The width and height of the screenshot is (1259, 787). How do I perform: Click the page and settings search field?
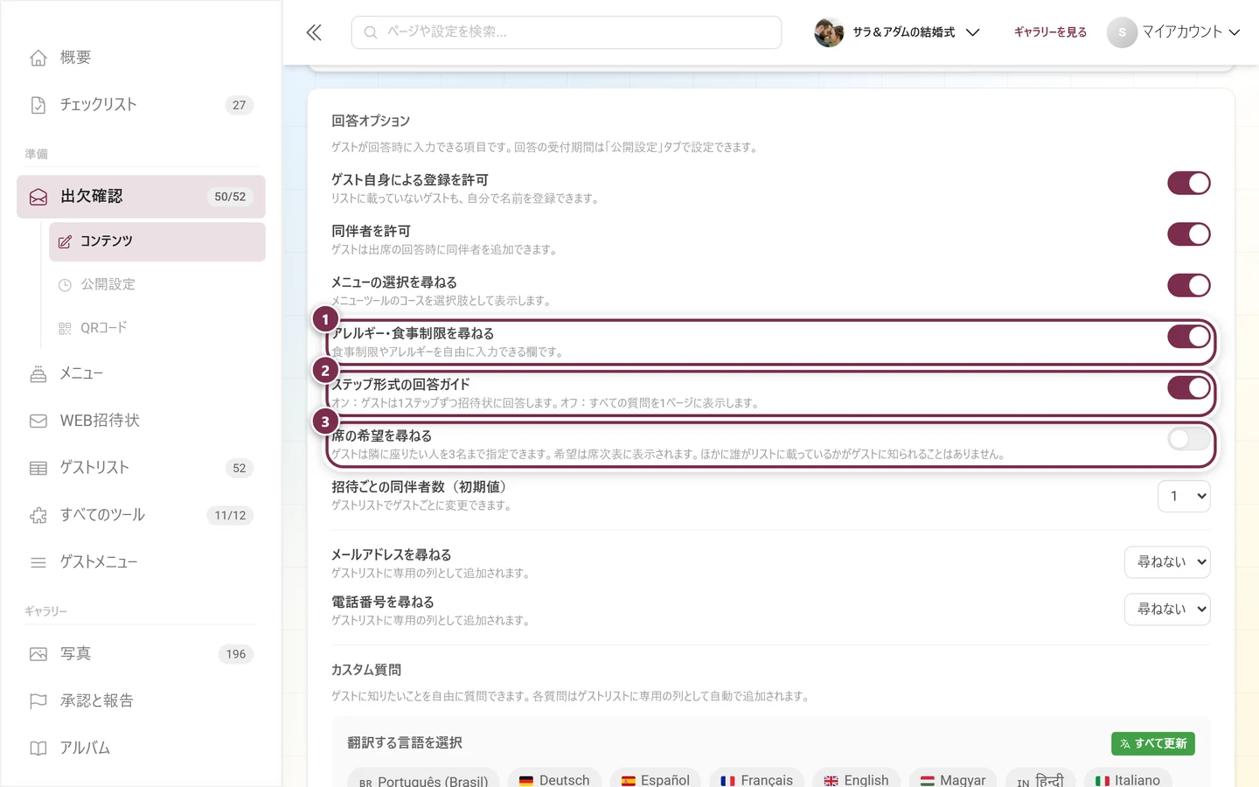coord(567,32)
